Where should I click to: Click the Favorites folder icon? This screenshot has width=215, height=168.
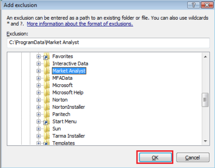click(x=46, y=56)
